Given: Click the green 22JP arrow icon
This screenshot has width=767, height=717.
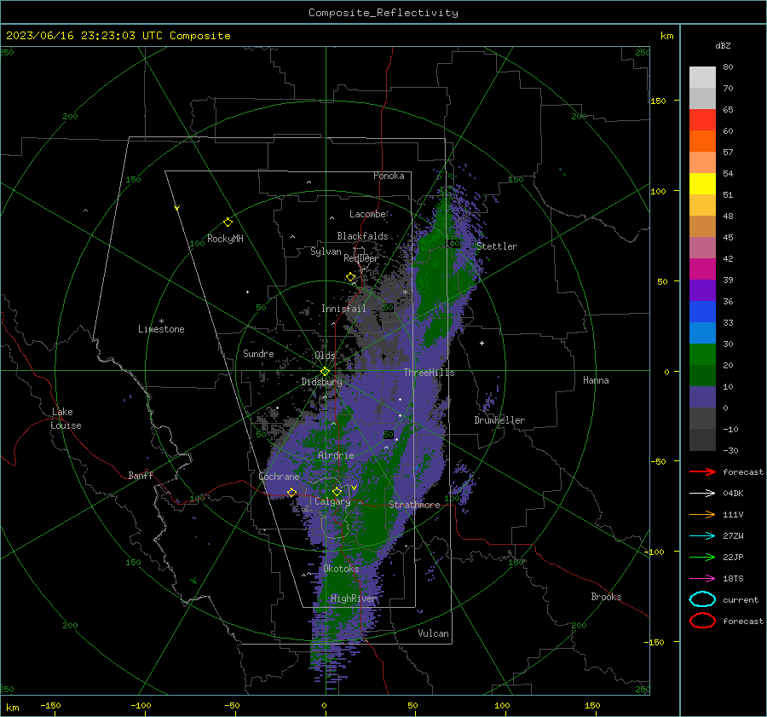Looking at the screenshot, I should point(702,557).
